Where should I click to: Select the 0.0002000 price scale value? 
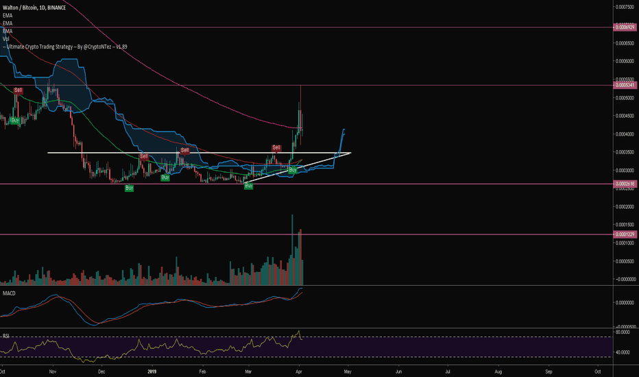(x=625, y=206)
